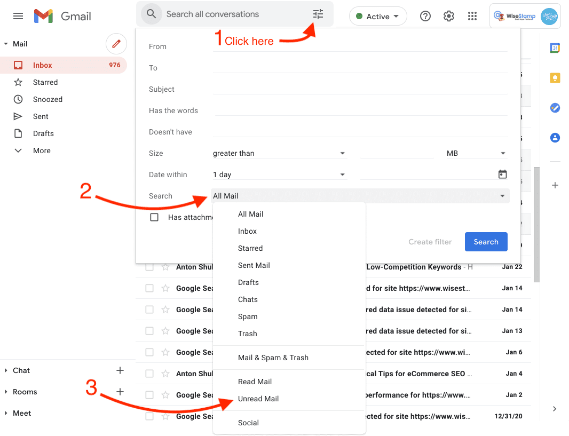
Task: Open the Google apps grid
Action: pyautogui.click(x=472, y=17)
